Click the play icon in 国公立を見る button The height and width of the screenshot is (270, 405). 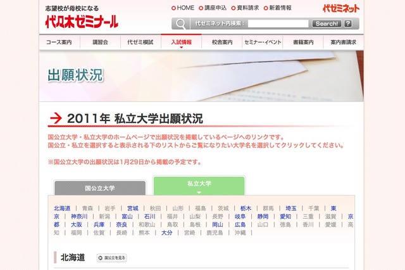coord(101,258)
